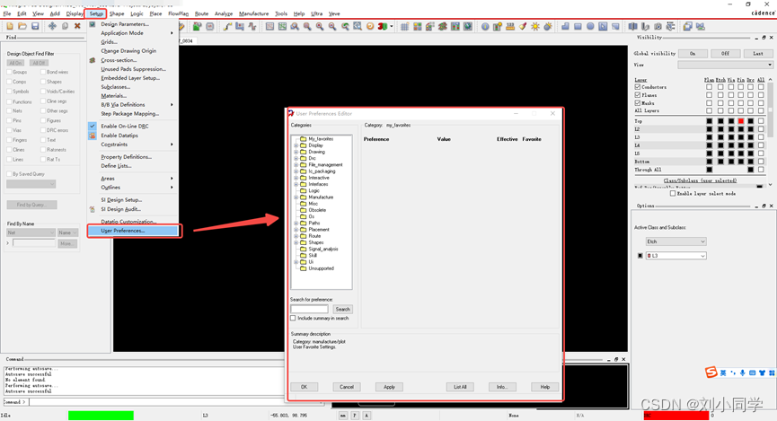Click the 3D viewer toolbar icon
The width and height of the screenshot is (777, 421).
coord(384,27)
